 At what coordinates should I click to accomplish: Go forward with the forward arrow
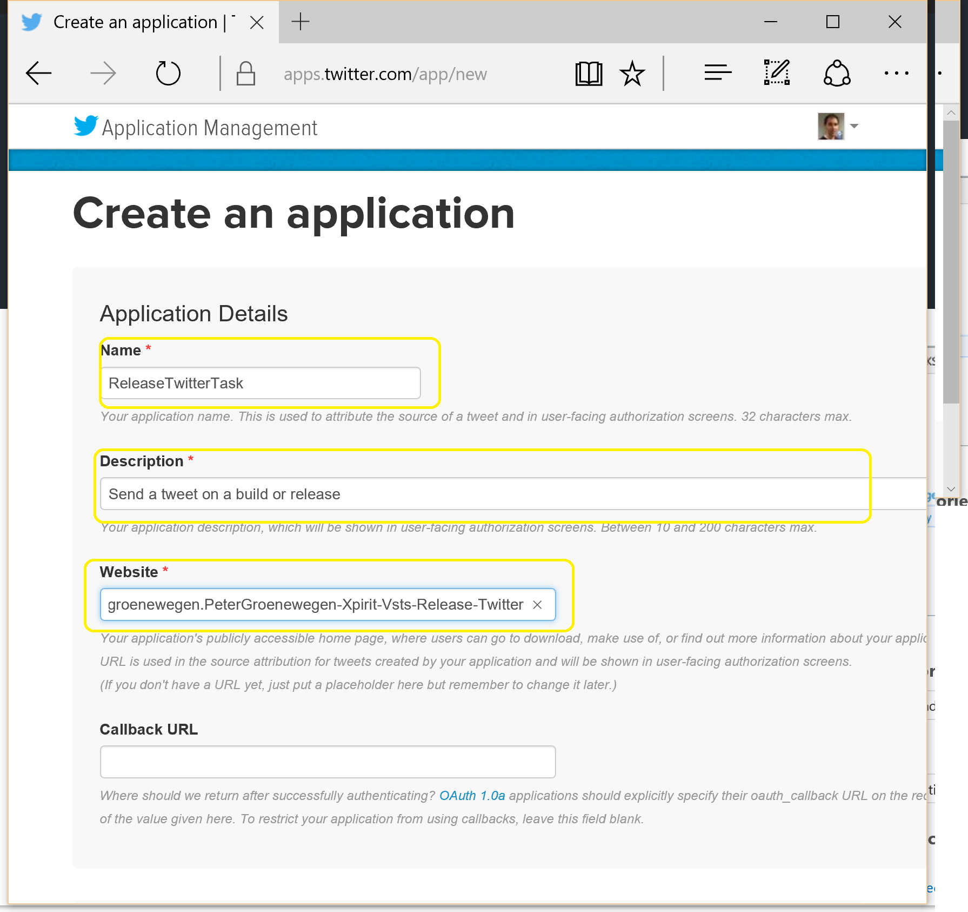coord(103,74)
